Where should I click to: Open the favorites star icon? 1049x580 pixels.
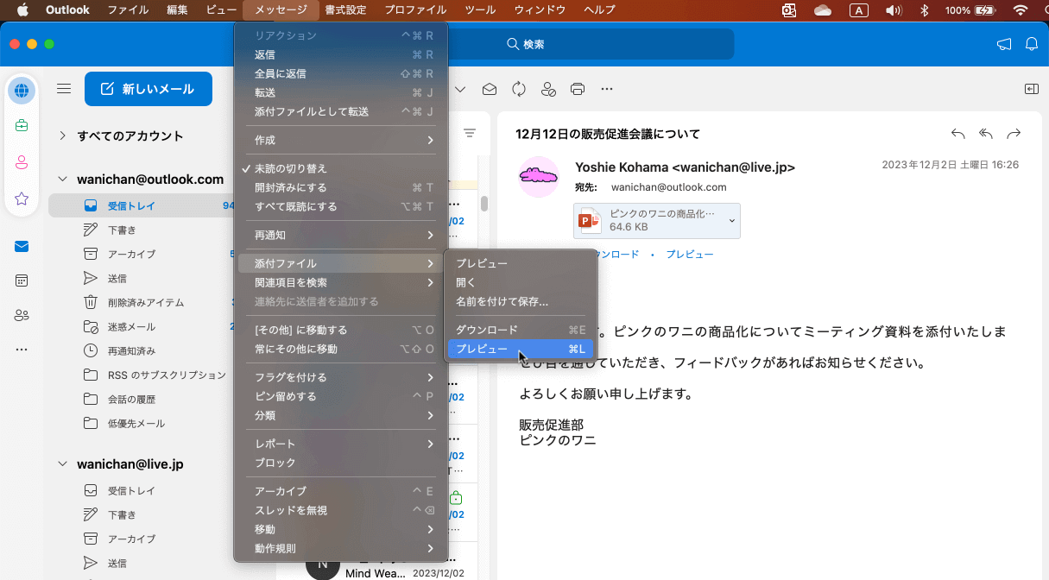[22, 199]
